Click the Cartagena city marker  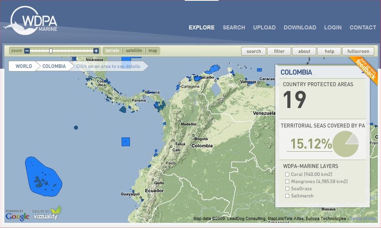click(x=180, y=83)
